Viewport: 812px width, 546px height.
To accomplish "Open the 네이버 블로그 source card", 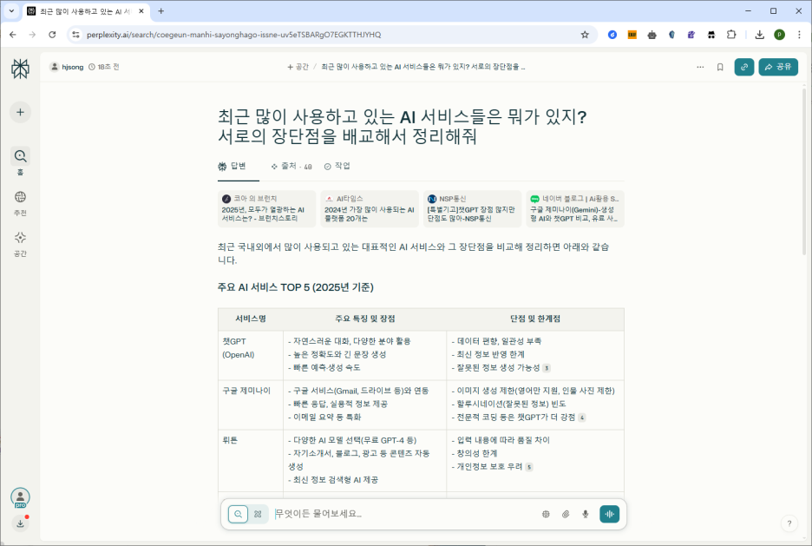I will [x=575, y=208].
